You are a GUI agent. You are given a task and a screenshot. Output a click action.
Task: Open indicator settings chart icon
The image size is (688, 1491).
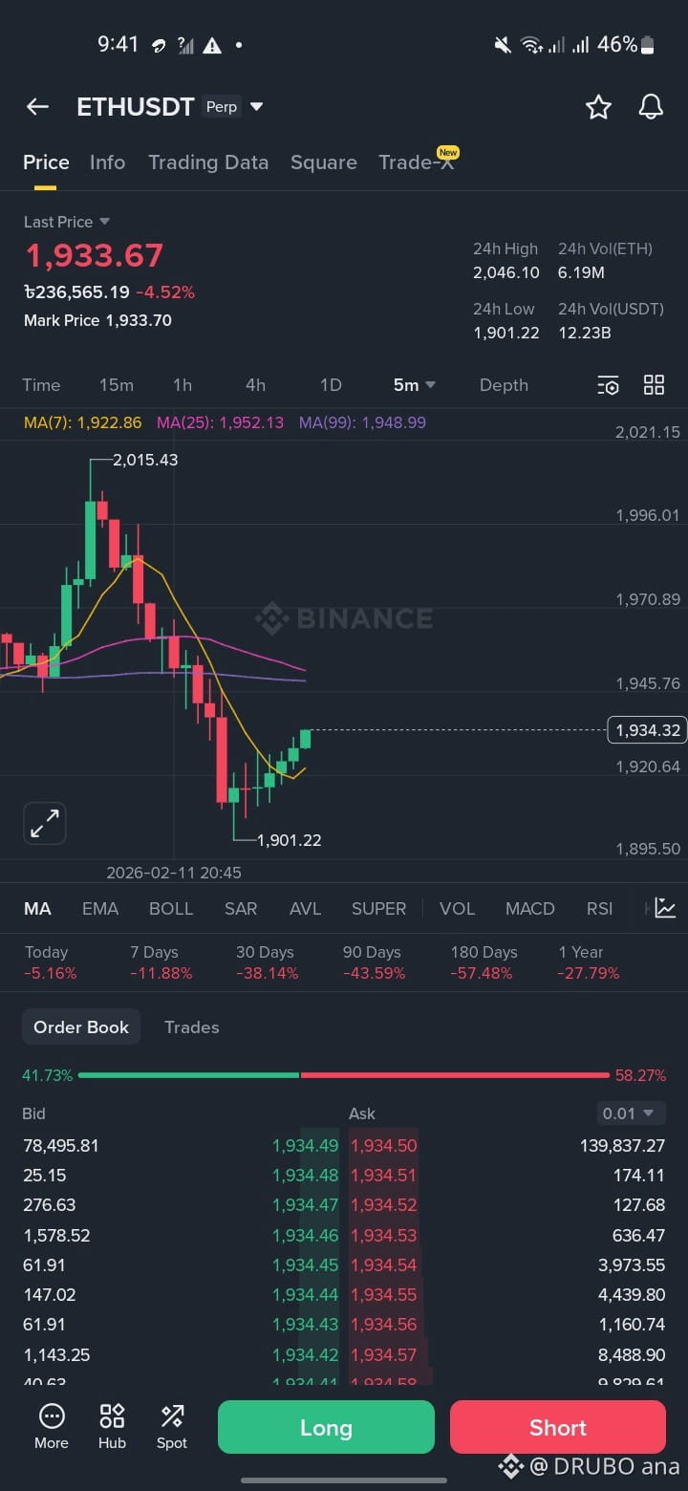(665, 908)
